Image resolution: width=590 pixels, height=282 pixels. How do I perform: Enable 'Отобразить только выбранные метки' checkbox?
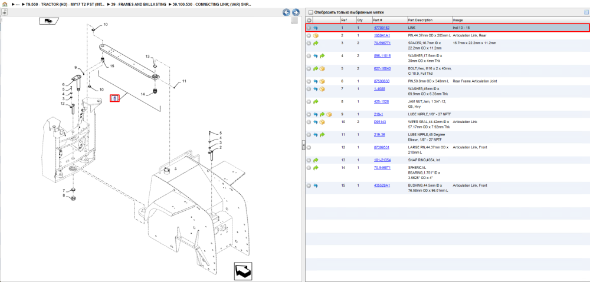(x=311, y=12)
